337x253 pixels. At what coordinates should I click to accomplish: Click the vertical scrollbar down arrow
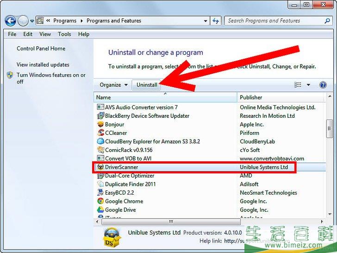pos(330,214)
